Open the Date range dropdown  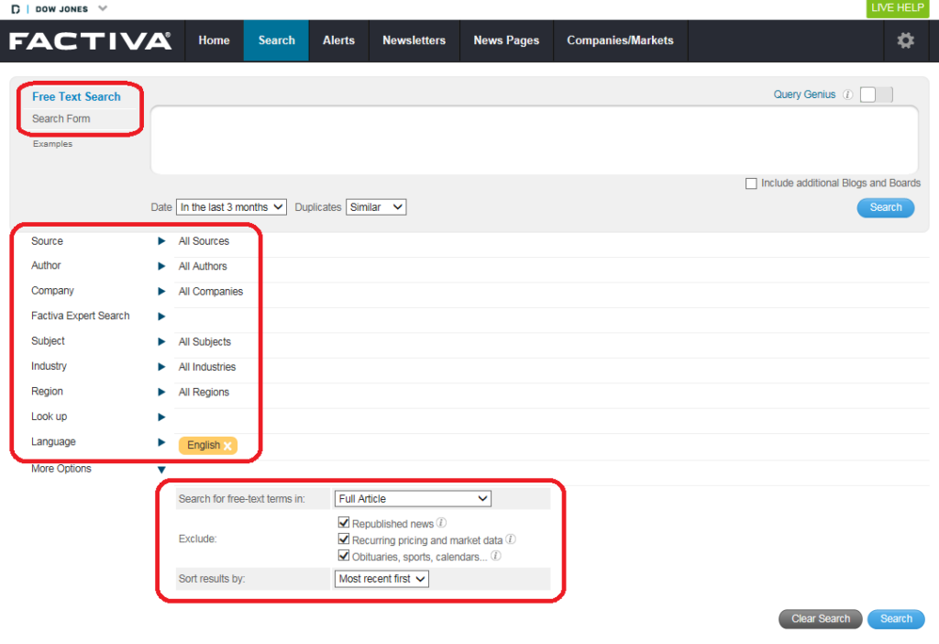coord(231,207)
